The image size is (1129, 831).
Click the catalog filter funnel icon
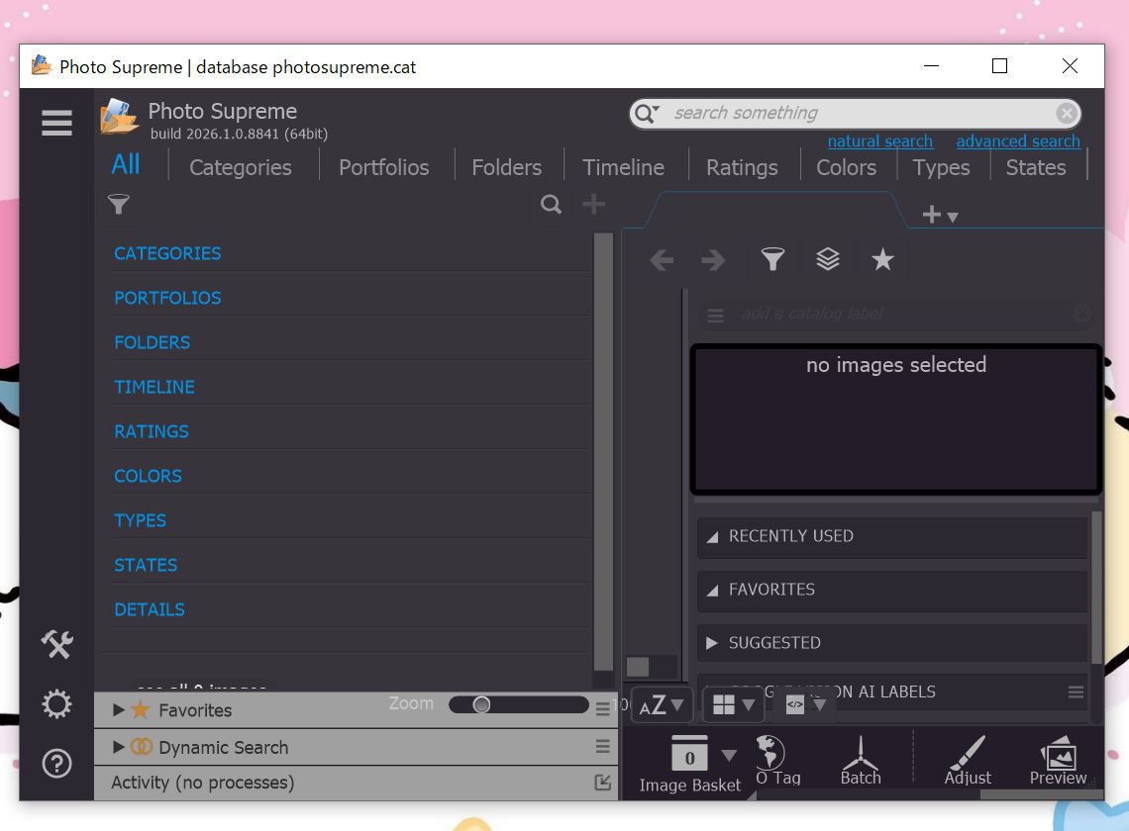point(118,205)
